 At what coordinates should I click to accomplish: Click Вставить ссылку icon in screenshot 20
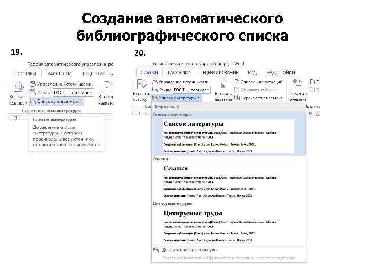coord(142,84)
